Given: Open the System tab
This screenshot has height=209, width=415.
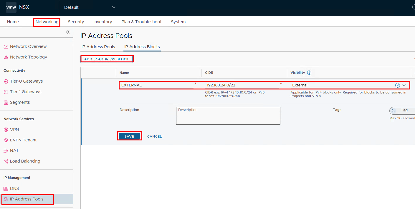Looking at the screenshot, I should coord(178,22).
